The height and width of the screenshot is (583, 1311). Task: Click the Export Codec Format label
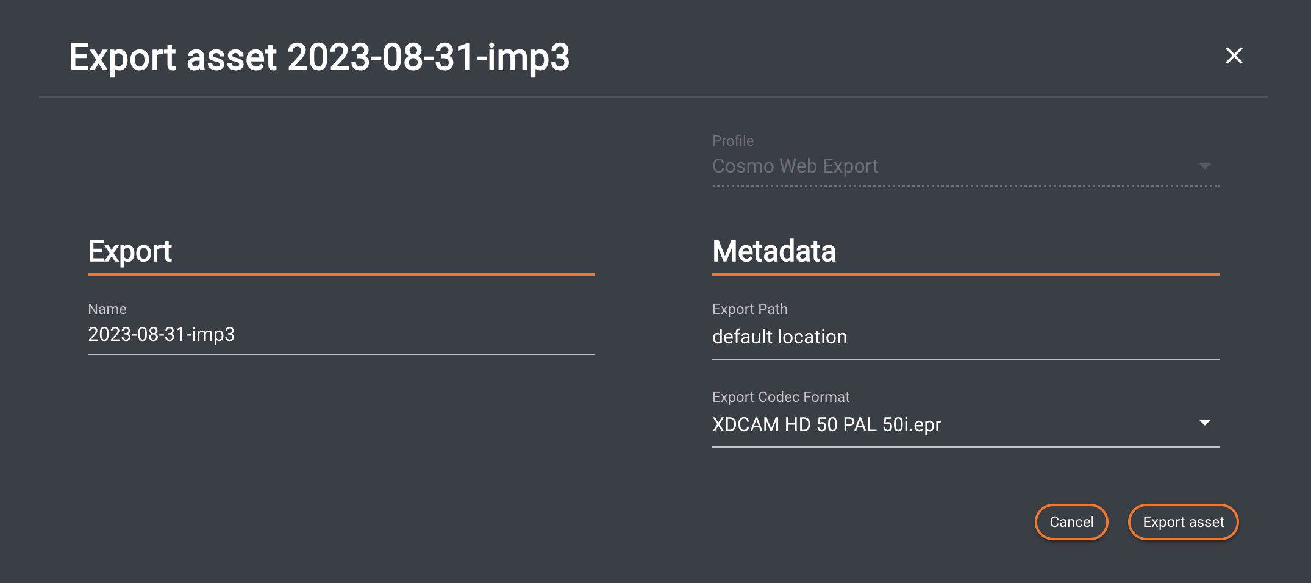pos(781,397)
